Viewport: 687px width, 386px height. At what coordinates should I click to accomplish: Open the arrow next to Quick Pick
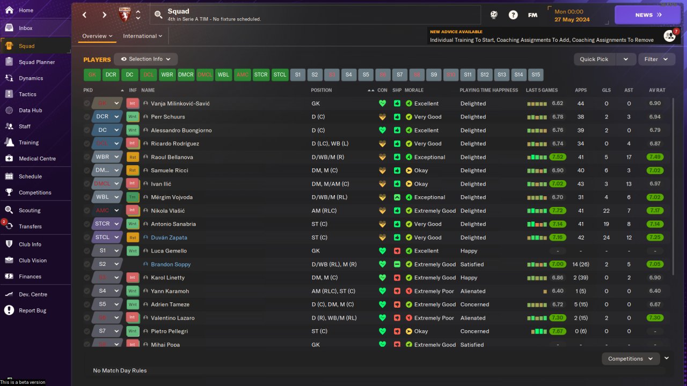coord(626,59)
